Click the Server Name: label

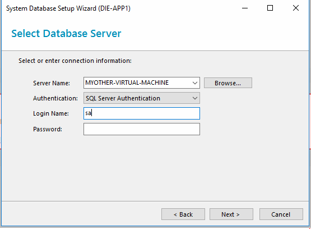(52, 83)
